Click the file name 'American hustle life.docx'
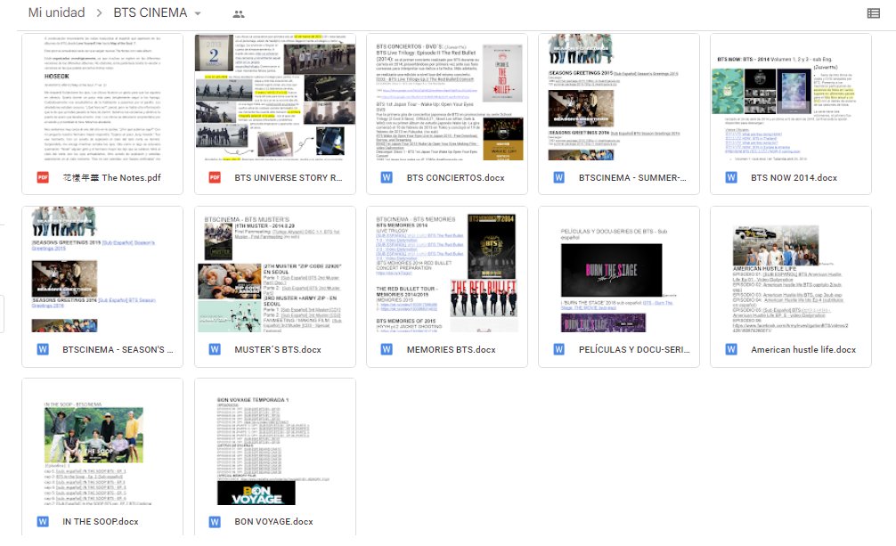The width and height of the screenshot is (896, 546). tap(803, 349)
